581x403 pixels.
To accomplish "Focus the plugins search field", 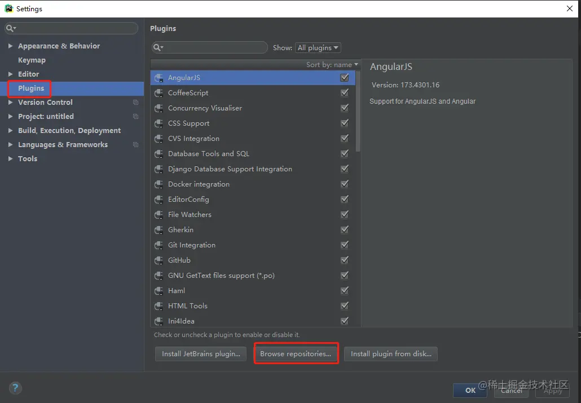I will coord(210,47).
